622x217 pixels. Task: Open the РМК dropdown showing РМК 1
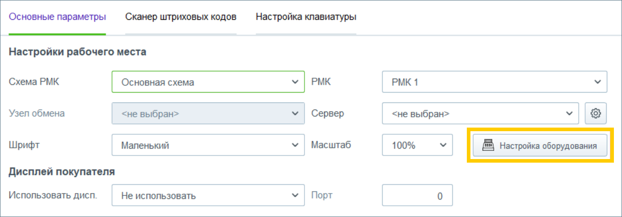(494, 82)
